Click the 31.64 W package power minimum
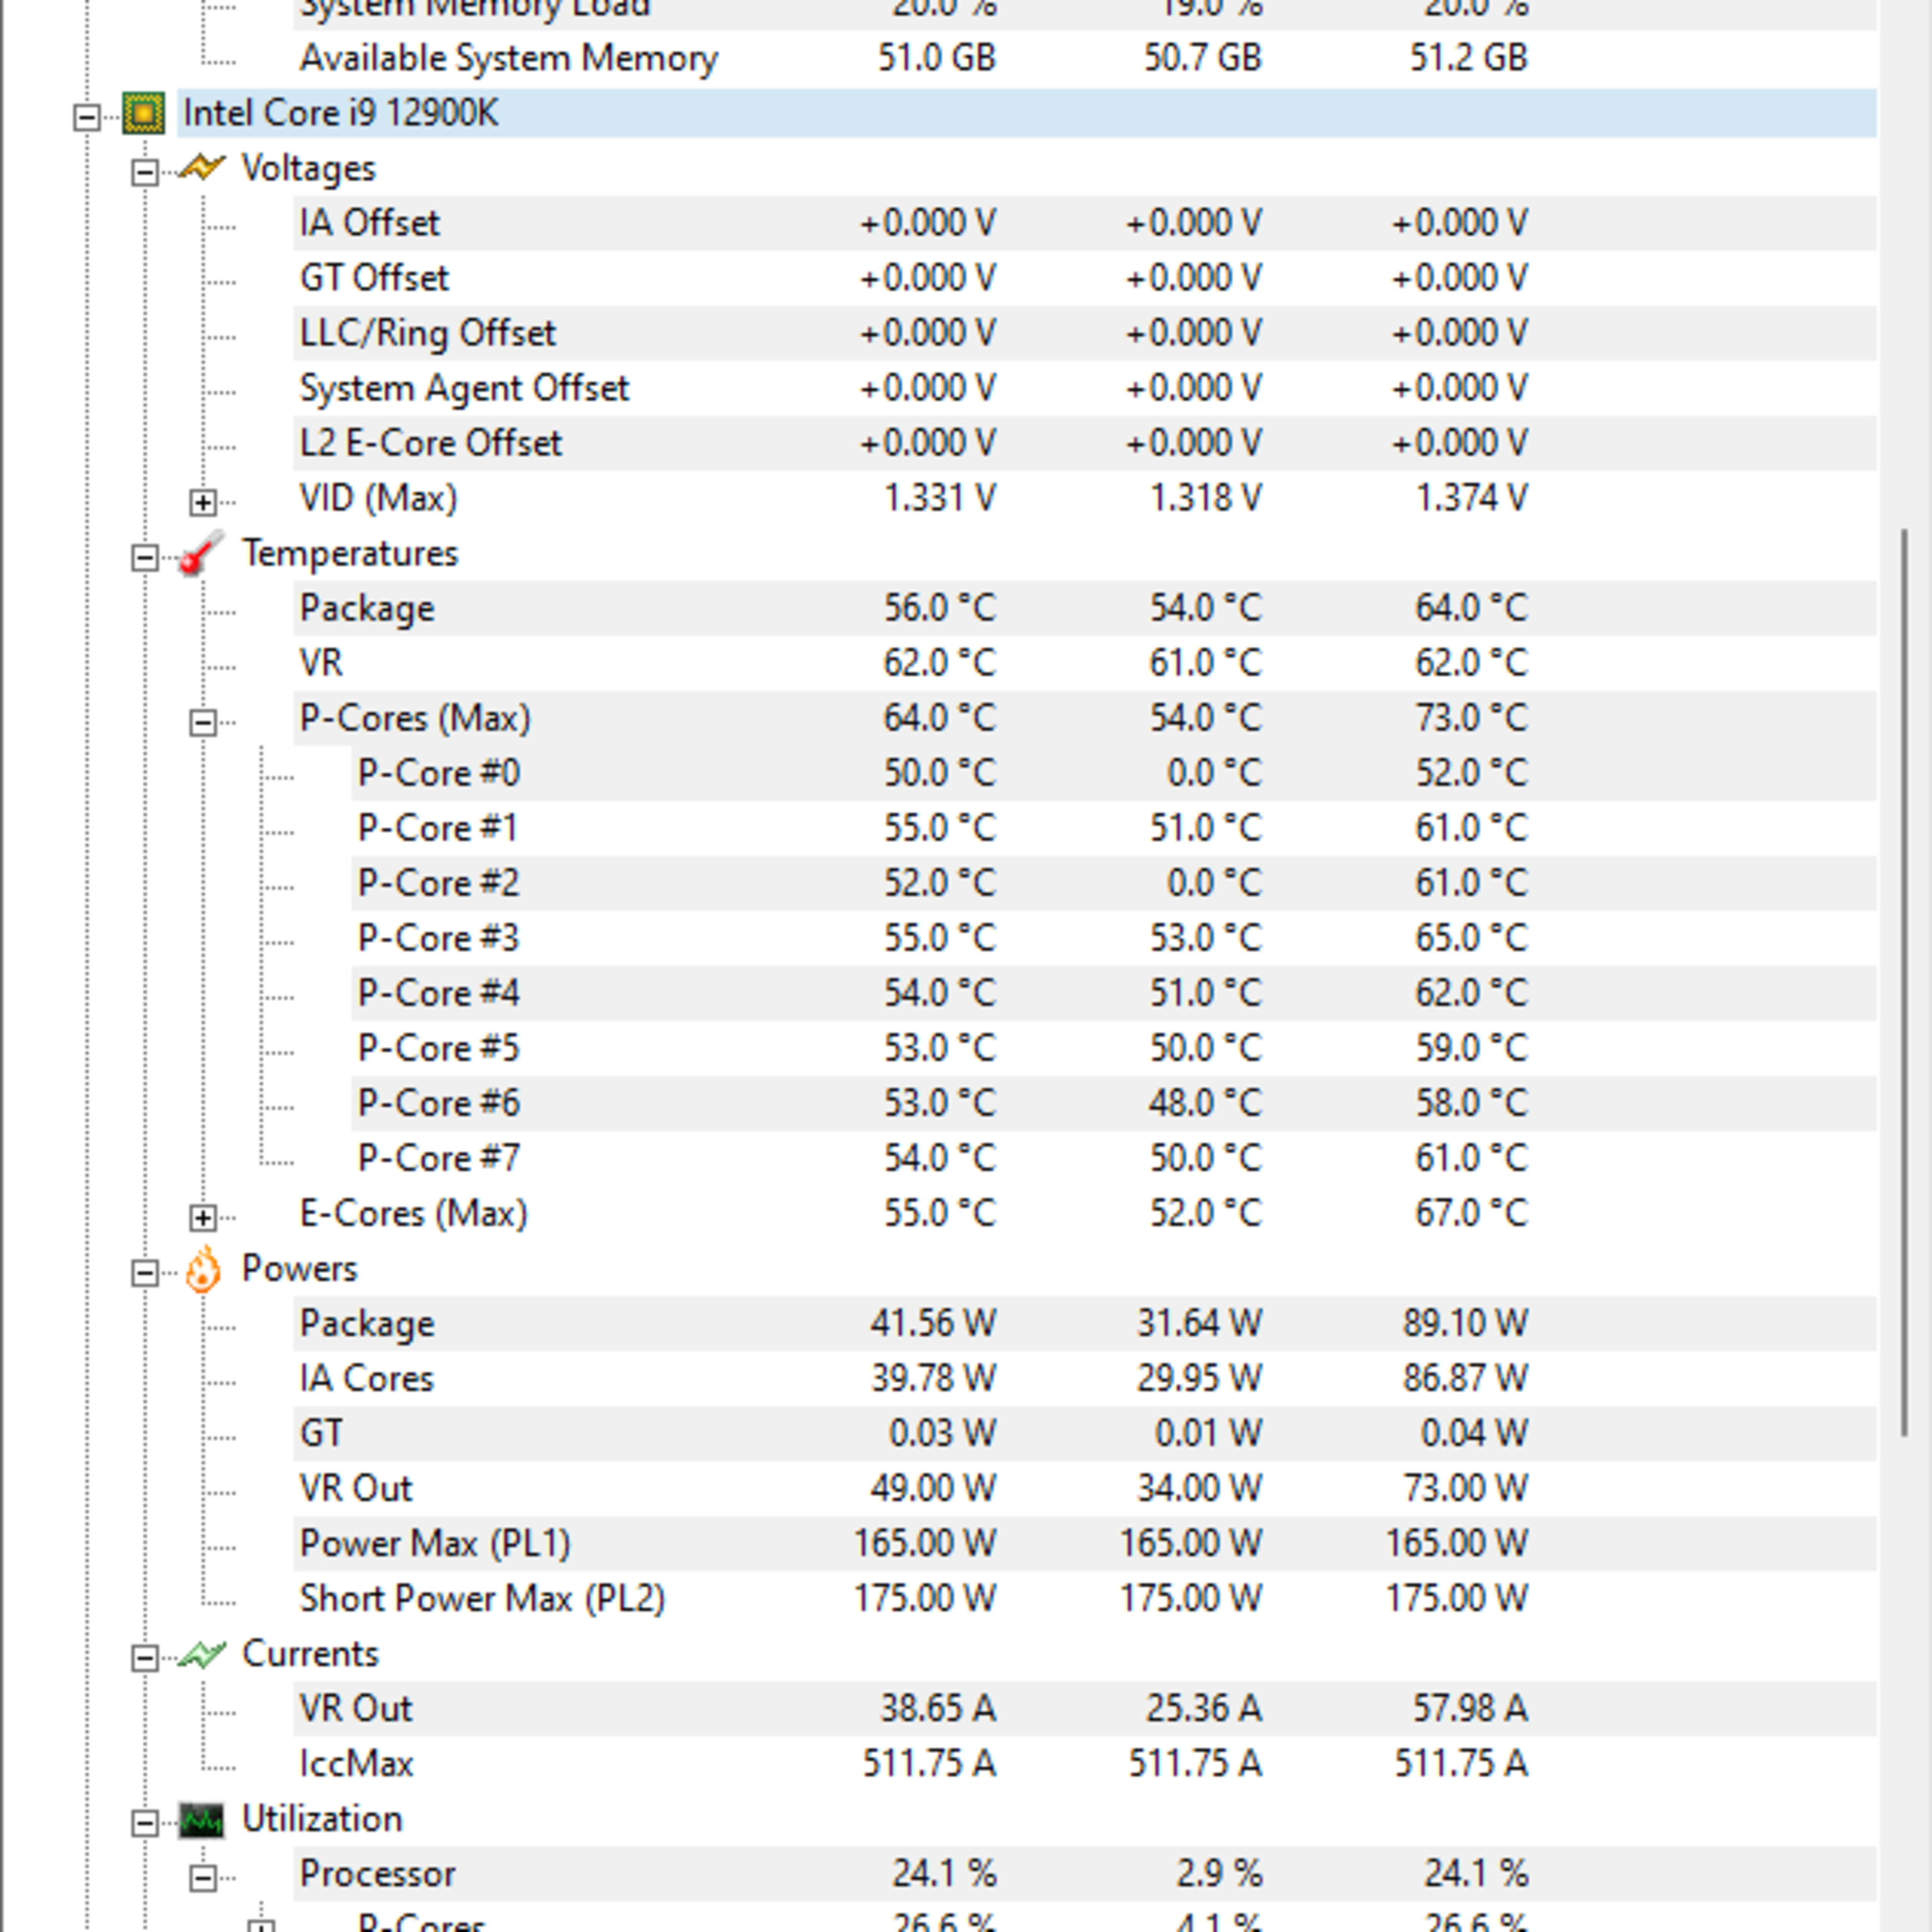 point(1199,1323)
